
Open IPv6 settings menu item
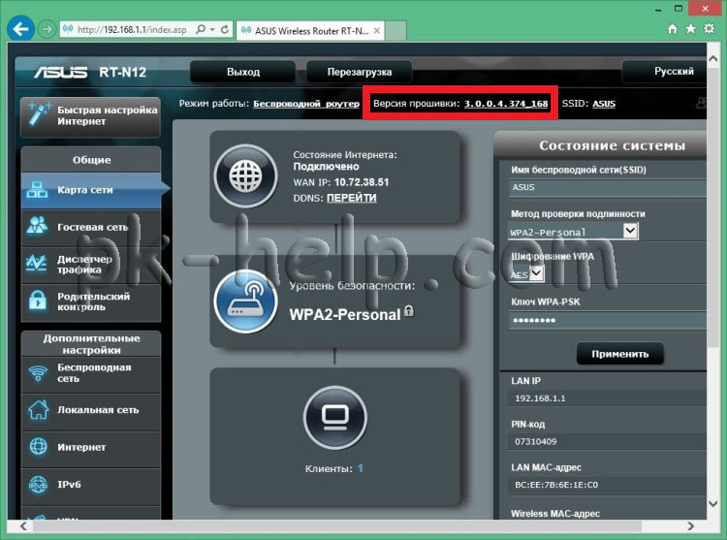[x=91, y=485]
